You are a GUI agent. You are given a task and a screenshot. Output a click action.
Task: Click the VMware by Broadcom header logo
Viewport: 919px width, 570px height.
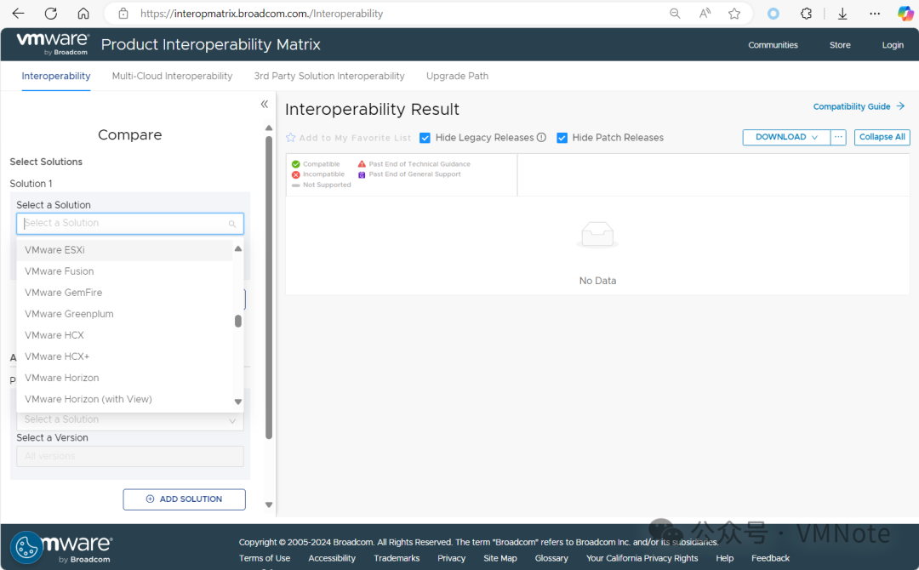(x=53, y=44)
